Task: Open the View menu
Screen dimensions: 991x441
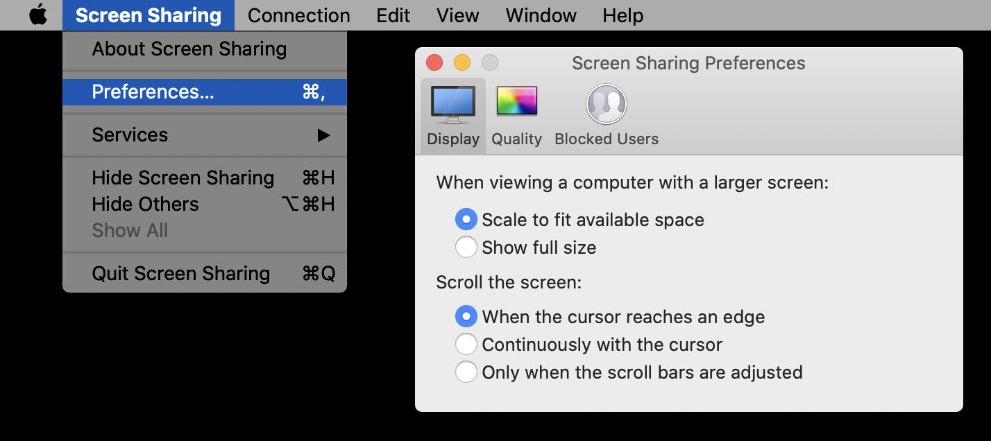Action: 457,15
